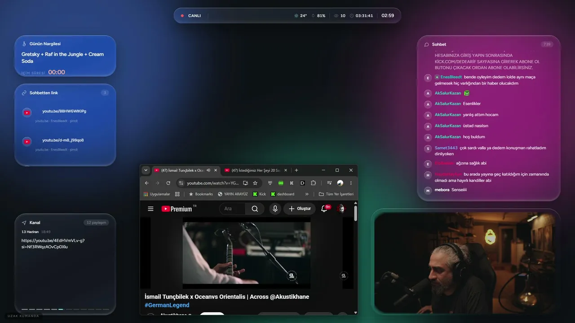Click the install app icon in address bar
The image size is (575, 323).
245,183
